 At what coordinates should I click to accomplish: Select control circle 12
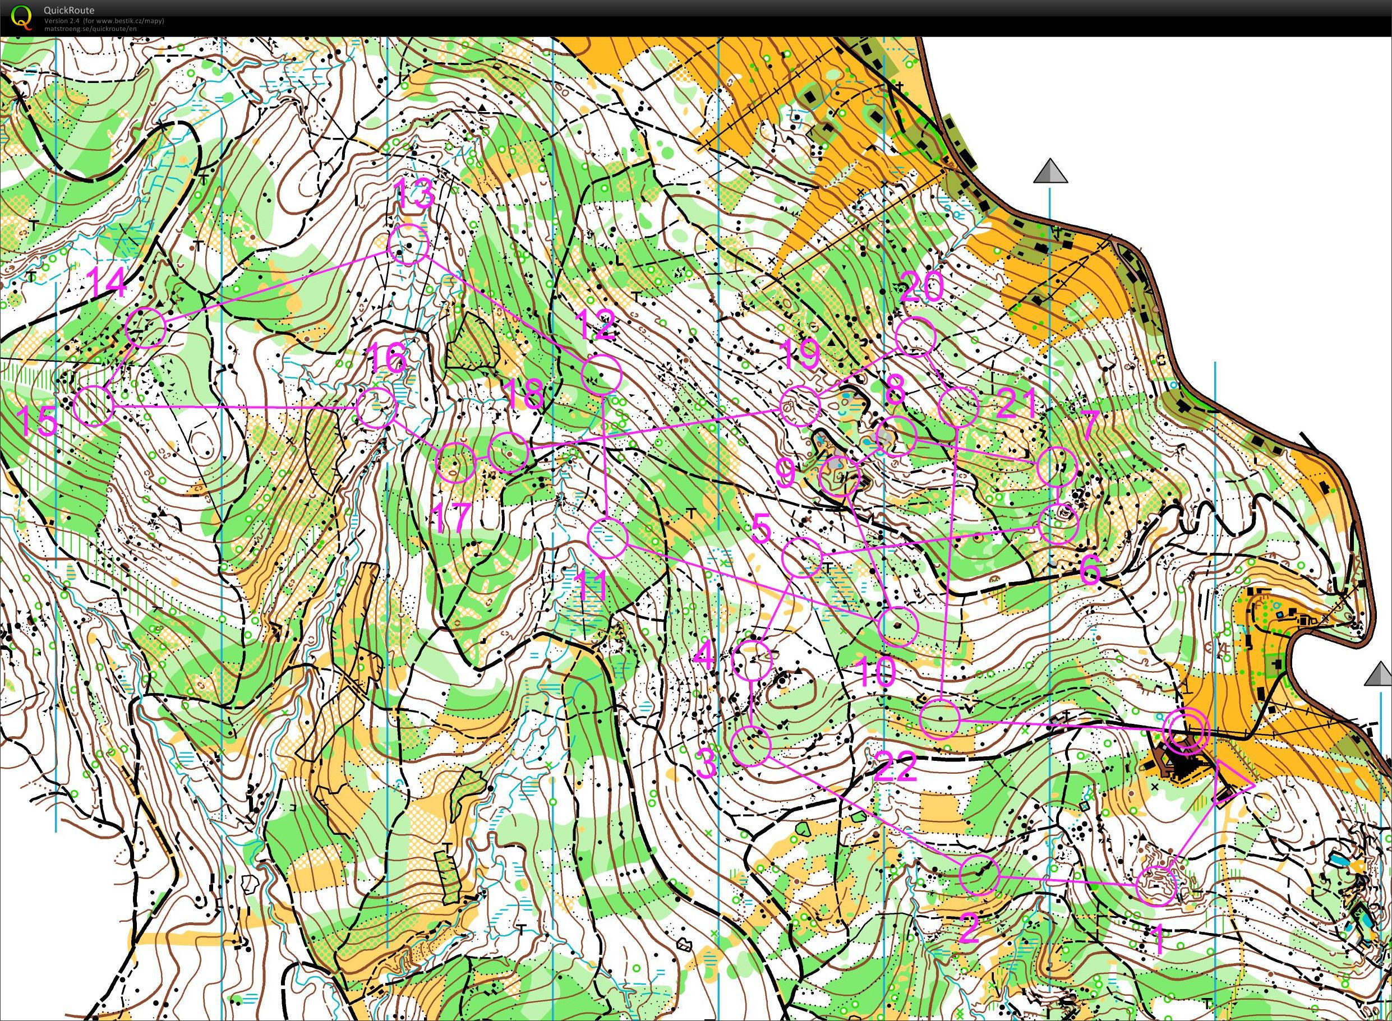[x=601, y=375]
